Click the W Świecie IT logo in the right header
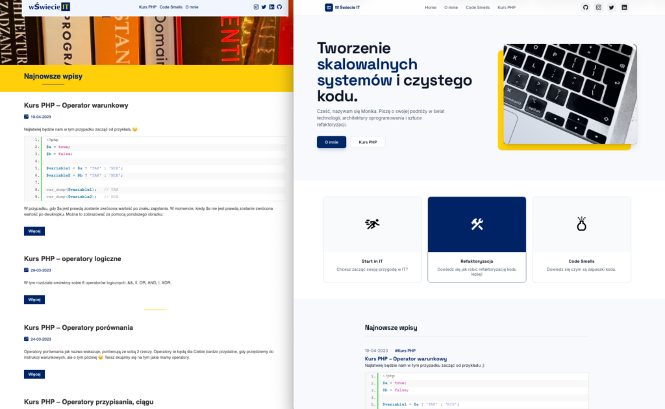The width and height of the screenshot is (665, 409). (342, 7)
